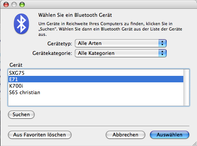Click the window resize grip corner
Image resolution: width=197 pixels, height=146 pixels.
[x=194, y=144]
